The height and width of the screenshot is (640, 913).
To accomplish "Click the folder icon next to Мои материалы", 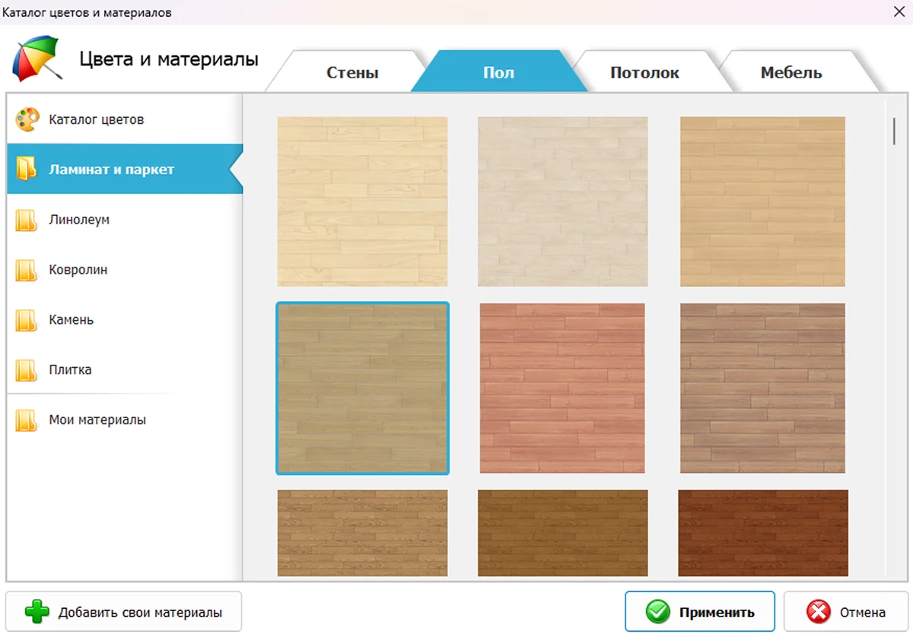I will click(x=27, y=420).
